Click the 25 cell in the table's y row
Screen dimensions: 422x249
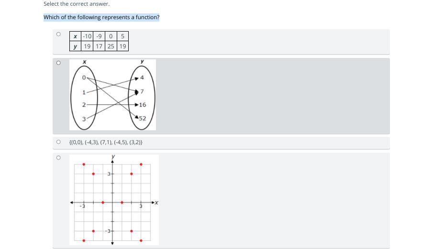point(111,46)
